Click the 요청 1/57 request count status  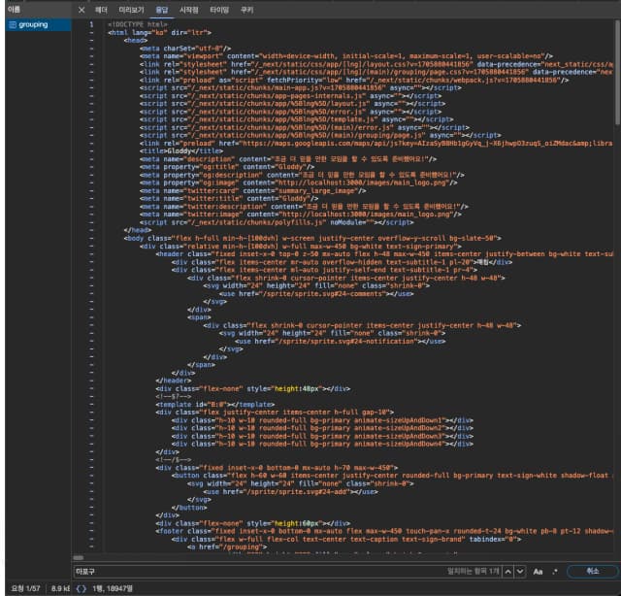point(25,588)
